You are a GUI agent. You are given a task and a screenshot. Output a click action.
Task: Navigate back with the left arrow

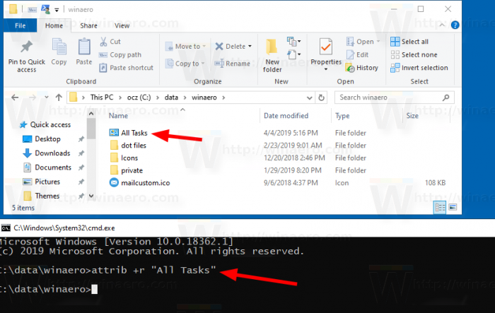tap(15, 98)
